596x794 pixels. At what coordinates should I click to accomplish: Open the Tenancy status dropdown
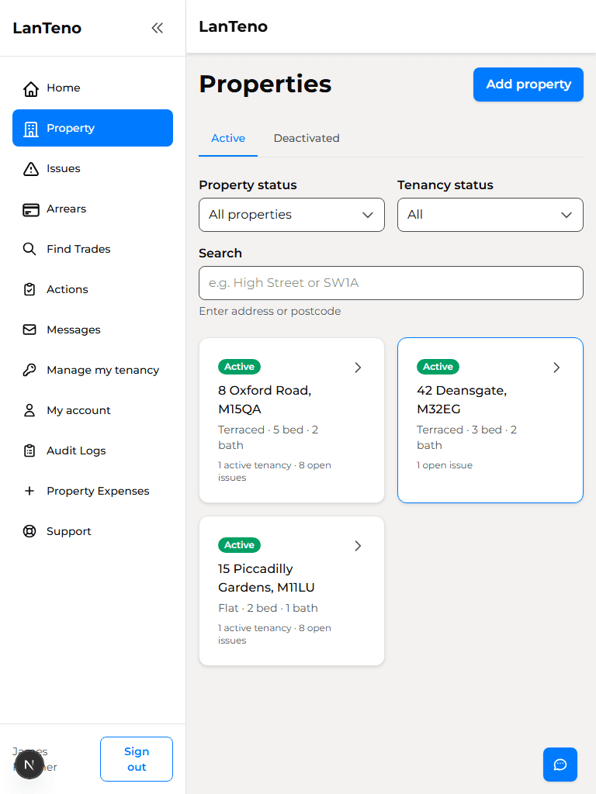[490, 215]
